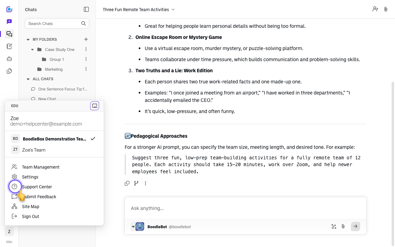
Task: Open the Marketing folder
Action: tap(54, 69)
